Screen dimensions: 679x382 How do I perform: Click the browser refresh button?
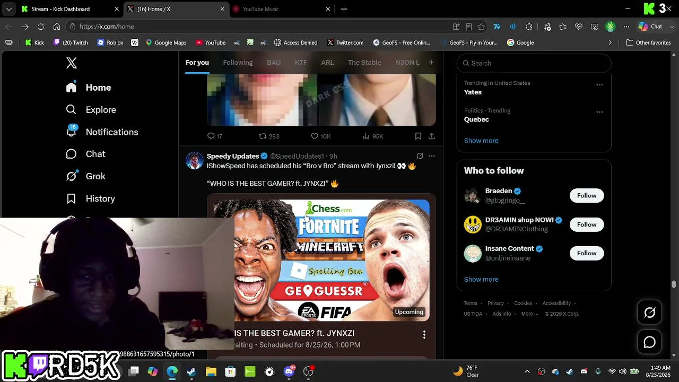41,27
